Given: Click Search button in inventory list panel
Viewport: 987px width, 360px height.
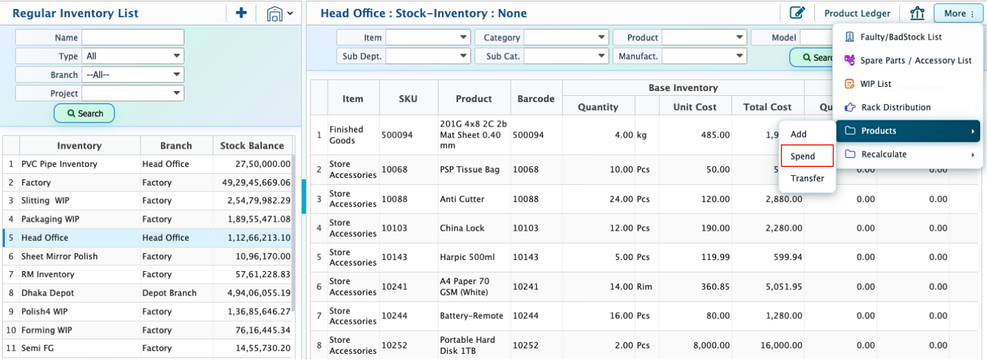Looking at the screenshot, I should (84, 114).
